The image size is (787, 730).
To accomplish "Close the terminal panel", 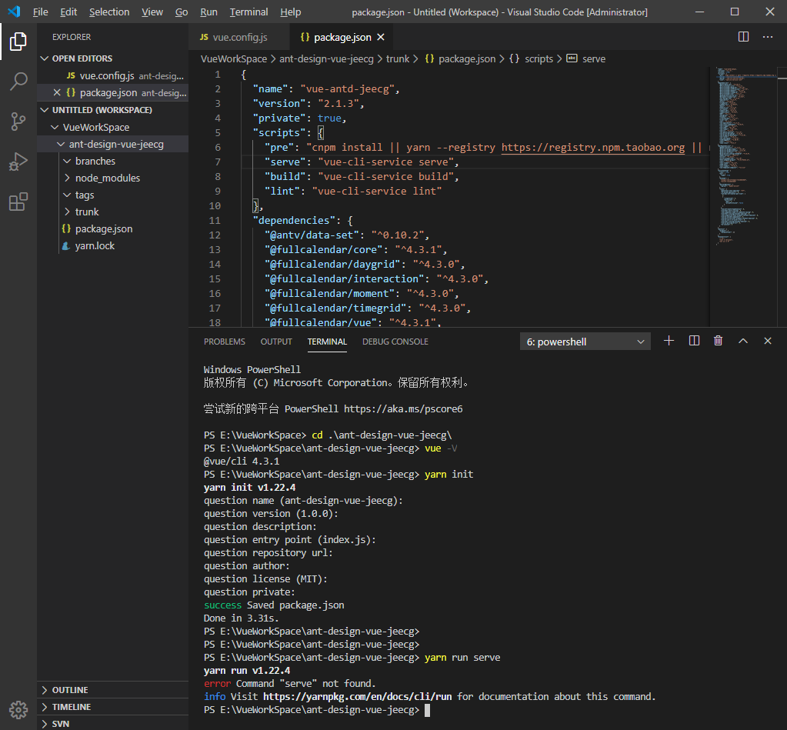I will (768, 342).
